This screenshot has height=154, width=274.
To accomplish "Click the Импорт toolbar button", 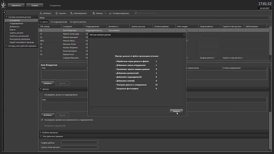I will point(98,13).
